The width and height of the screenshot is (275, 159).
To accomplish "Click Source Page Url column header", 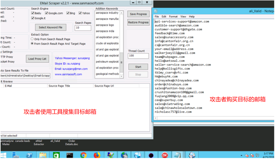I will coord(116,86).
